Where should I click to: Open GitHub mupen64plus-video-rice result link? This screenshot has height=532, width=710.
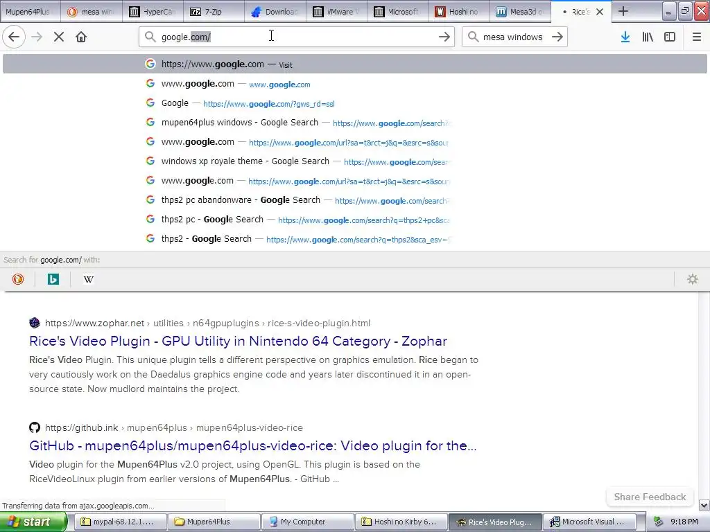click(252, 445)
